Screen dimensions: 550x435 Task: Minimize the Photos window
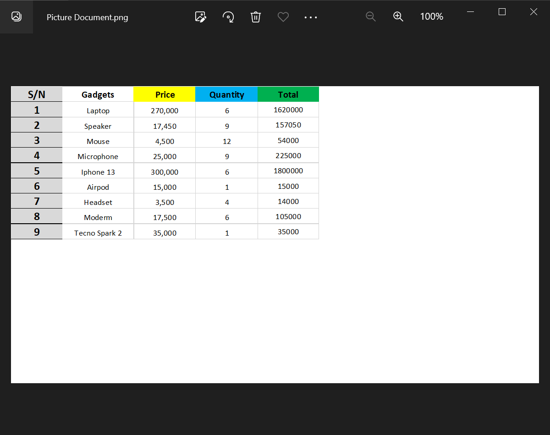click(470, 11)
